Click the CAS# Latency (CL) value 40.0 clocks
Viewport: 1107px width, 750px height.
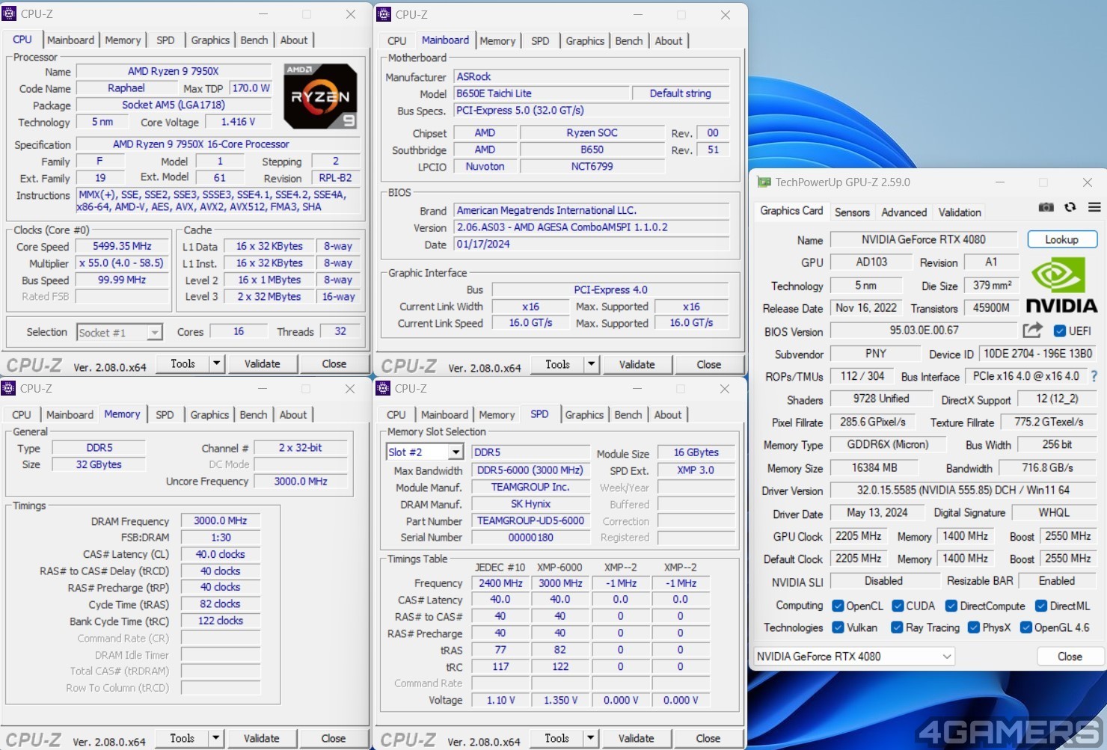coord(220,554)
